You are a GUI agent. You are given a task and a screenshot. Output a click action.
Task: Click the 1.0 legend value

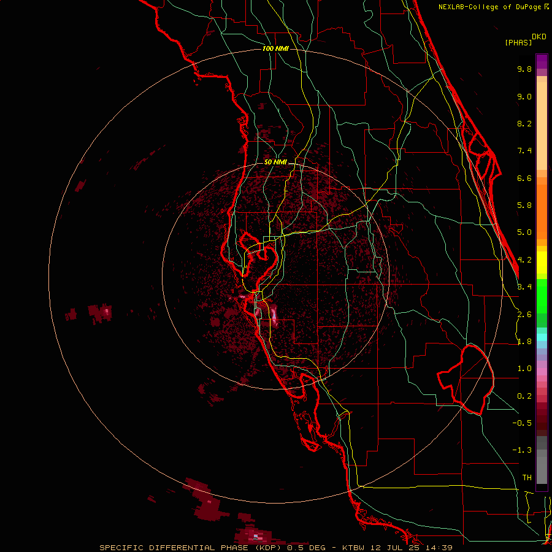point(524,369)
